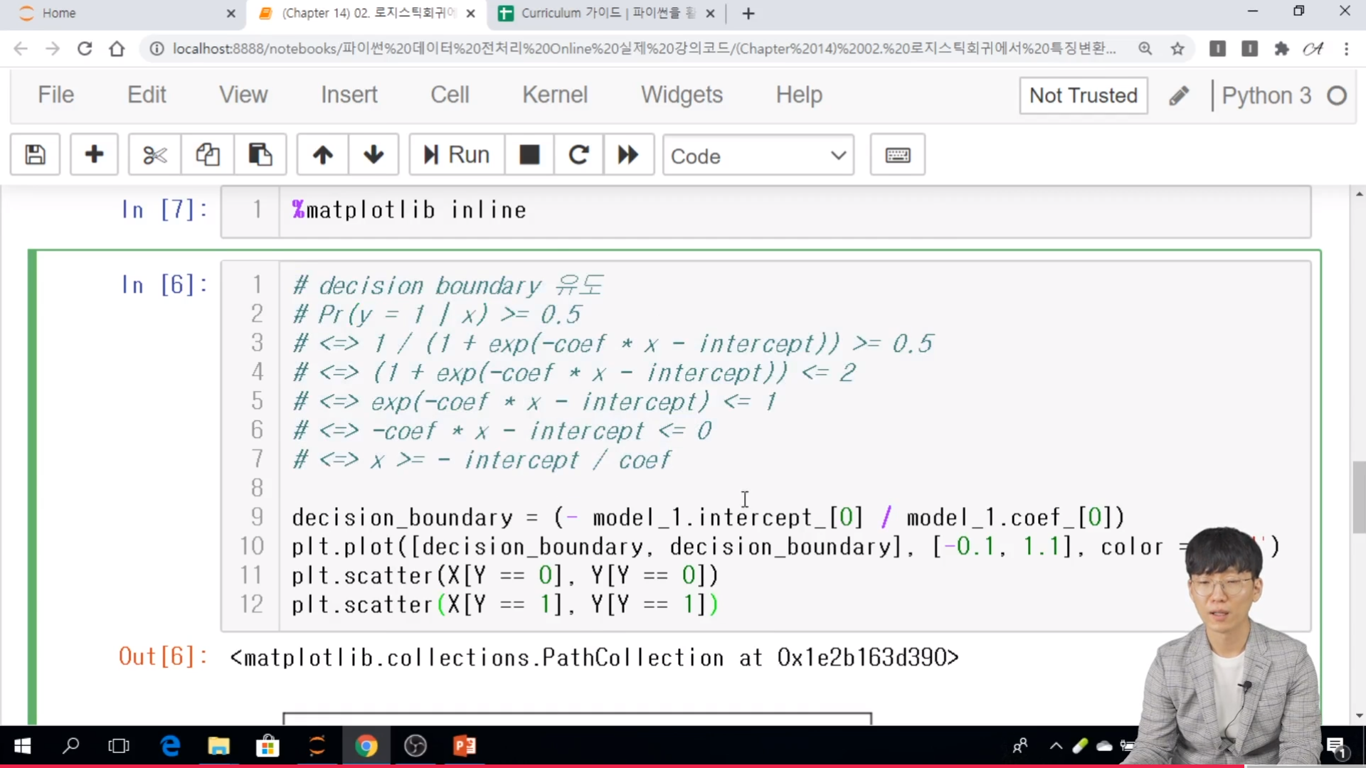Click the notebook vertical scrollbar thumb
1366x768 pixels.
coord(1359,496)
